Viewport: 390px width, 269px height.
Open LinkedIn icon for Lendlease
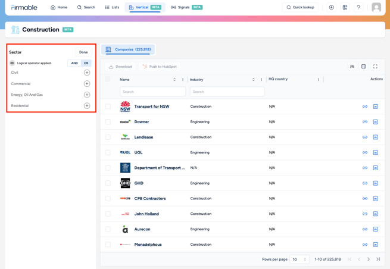pyautogui.click(x=376, y=137)
